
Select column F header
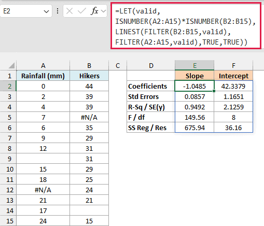click(233, 66)
